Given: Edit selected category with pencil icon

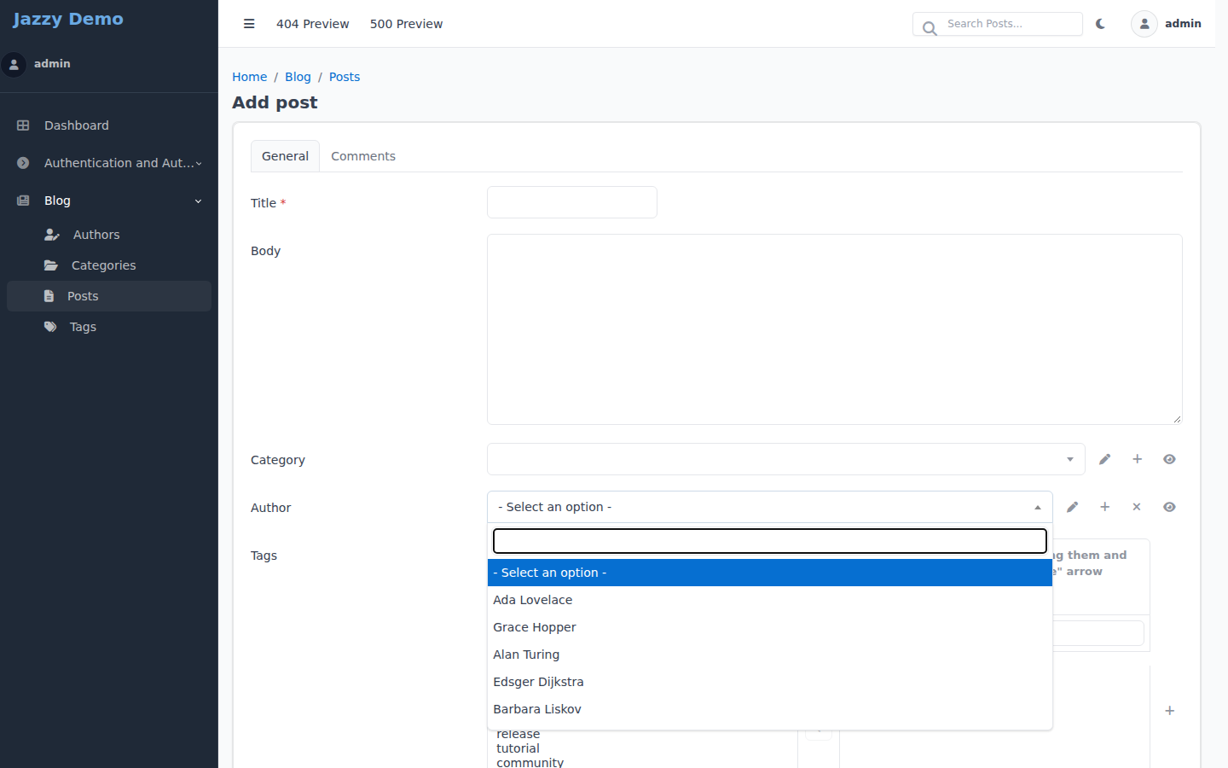Looking at the screenshot, I should tap(1104, 459).
